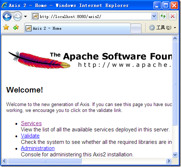This screenshot has width=181, height=167.
Task: Open Favorites Center star icon
Action: (x=6, y=27)
